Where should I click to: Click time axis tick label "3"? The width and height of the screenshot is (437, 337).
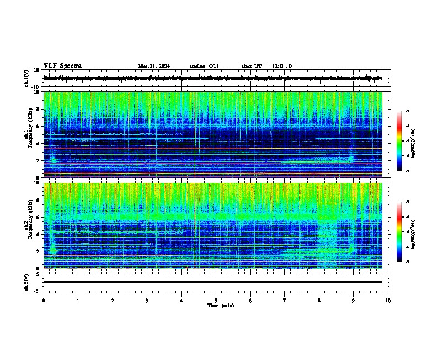tap(147, 301)
